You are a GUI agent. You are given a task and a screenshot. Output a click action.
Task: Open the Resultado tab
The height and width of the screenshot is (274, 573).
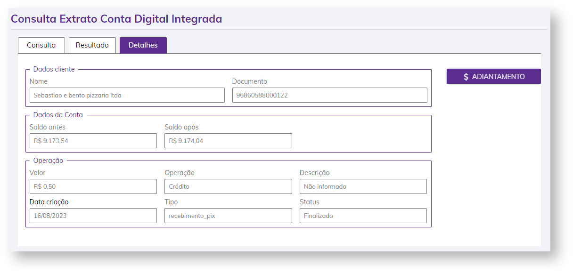(x=92, y=45)
